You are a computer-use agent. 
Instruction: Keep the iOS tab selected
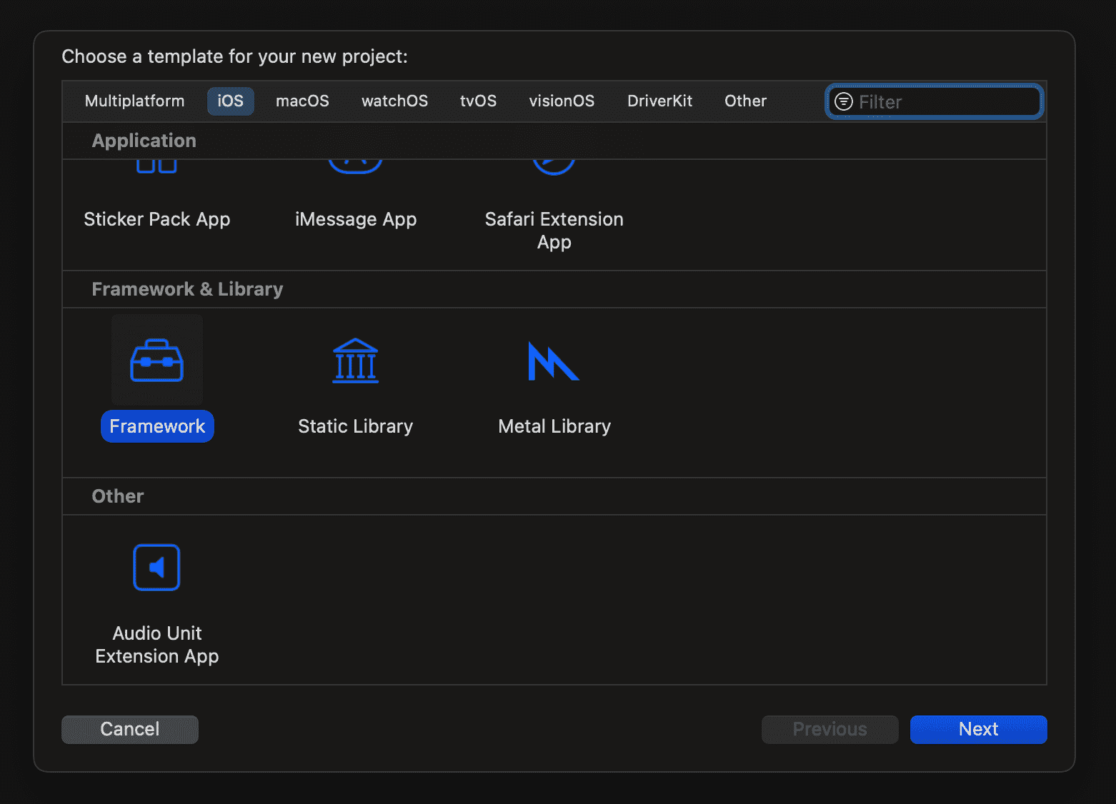230,101
